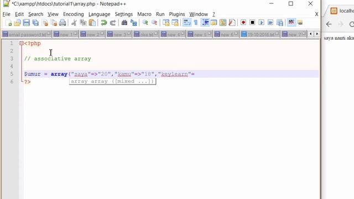Toggle word wrap toolbar button
The image size is (354, 199).
(x=187, y=23)
